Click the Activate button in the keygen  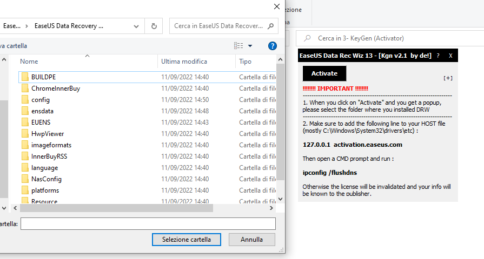pyautogui.click(x=324, y=73)
